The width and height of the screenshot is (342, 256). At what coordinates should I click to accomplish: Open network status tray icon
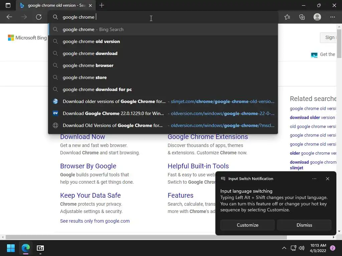293,248
